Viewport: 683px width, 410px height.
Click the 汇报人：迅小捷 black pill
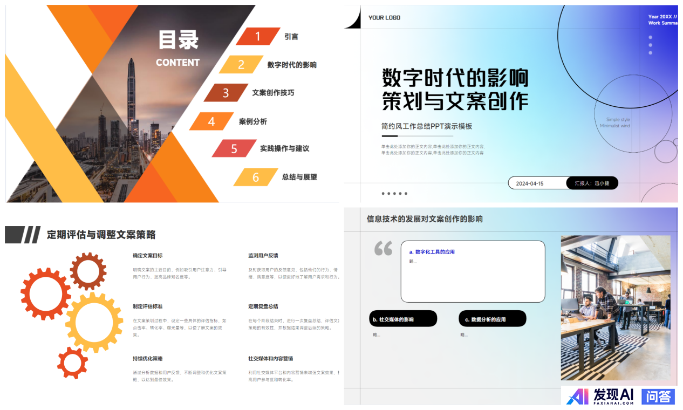point(592,183)
